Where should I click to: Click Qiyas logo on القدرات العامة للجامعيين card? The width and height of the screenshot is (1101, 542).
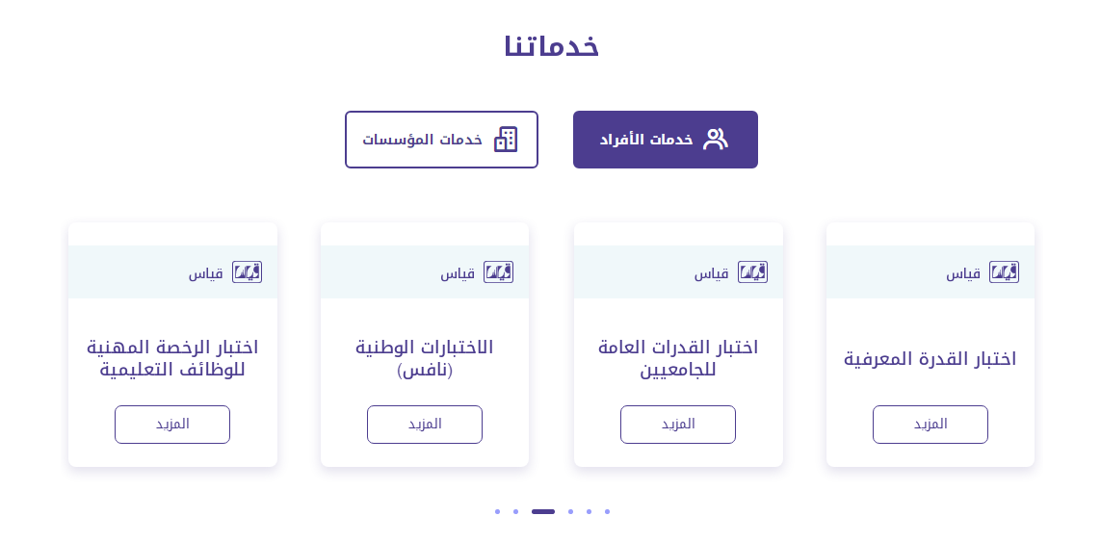[752, 272]
